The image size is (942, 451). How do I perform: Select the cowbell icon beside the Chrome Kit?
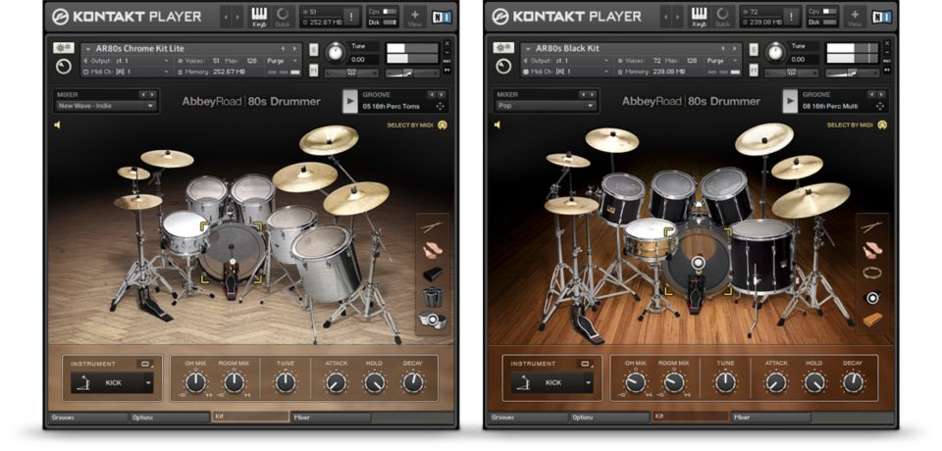[x=432, y=274]
